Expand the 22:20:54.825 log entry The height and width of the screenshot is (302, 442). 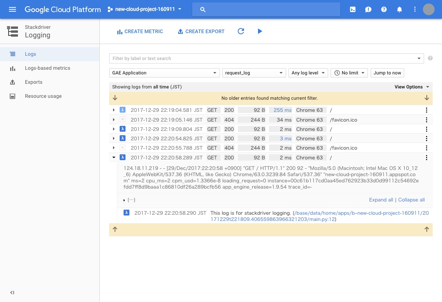tap(113, 138)
